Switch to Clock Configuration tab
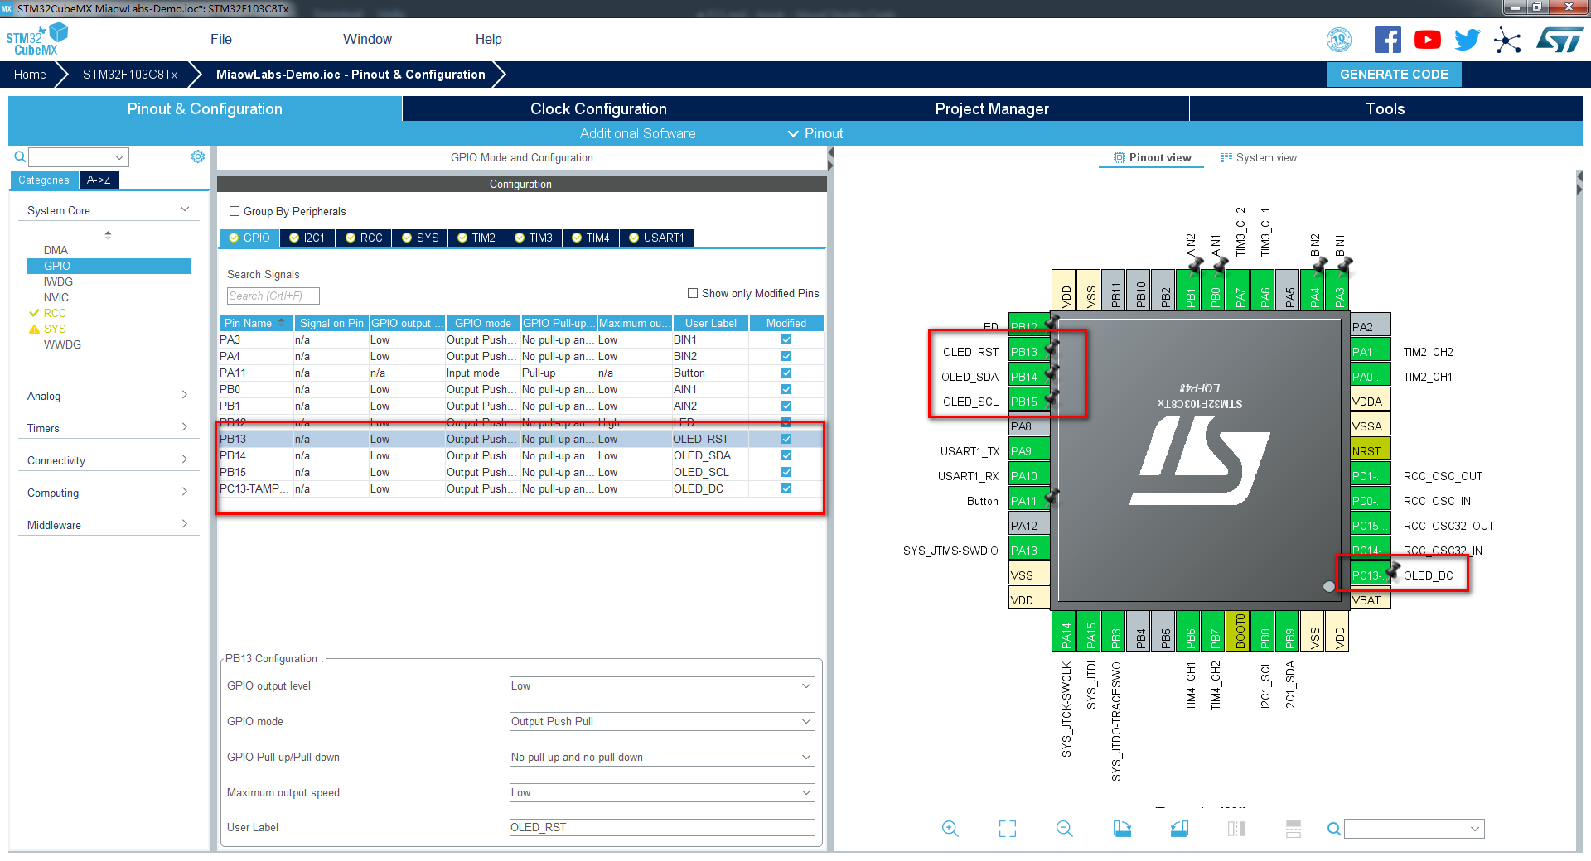1591x861 pixels. coord(598,108)
